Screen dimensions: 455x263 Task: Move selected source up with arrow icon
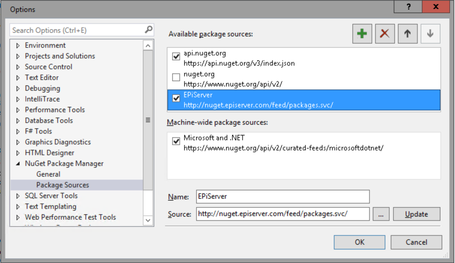click(x=408, y=34)
